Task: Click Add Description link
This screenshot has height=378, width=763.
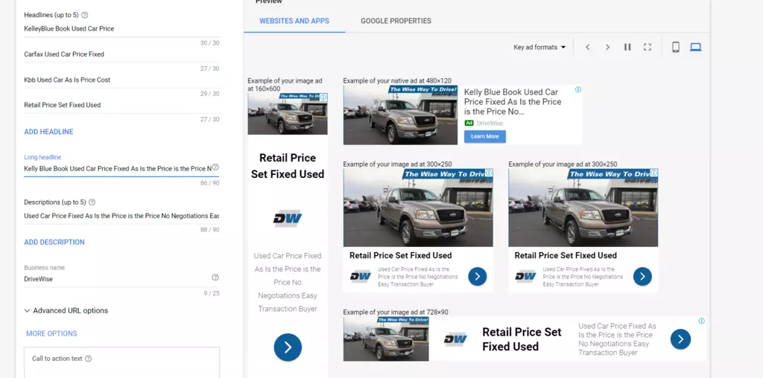Action: click(54, 242)
